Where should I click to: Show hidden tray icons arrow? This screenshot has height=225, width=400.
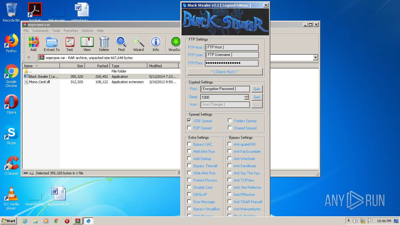(348, 221)
